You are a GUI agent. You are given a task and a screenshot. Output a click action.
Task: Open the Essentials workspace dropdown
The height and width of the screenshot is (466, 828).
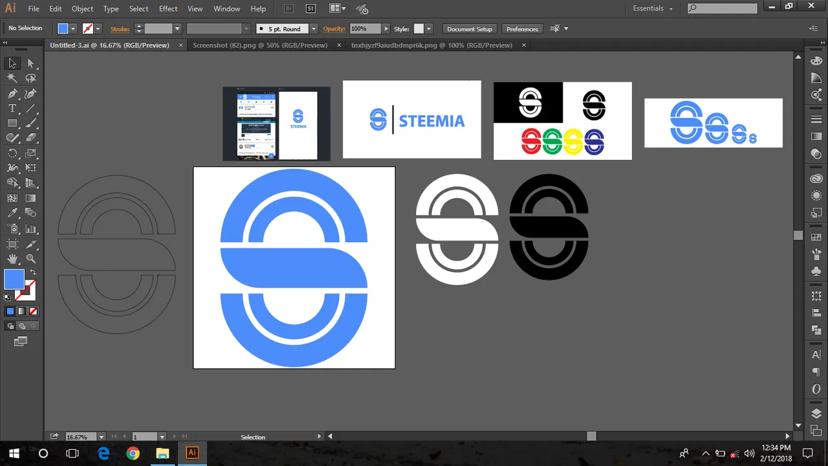click(653, 8)
